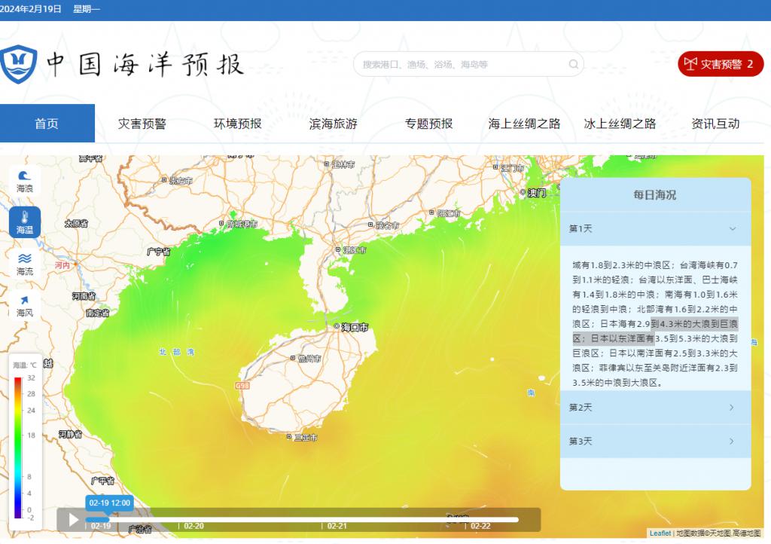This screenshot has height=544, width=771.
Task: Open the 环境预报 menu item
Action: tap(237, 124)
